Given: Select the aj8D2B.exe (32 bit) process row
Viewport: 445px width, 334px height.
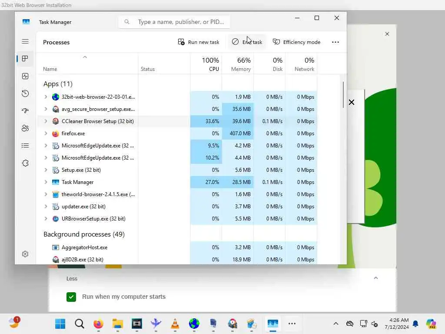Looking at the screenshot, I should coord(177,260).
